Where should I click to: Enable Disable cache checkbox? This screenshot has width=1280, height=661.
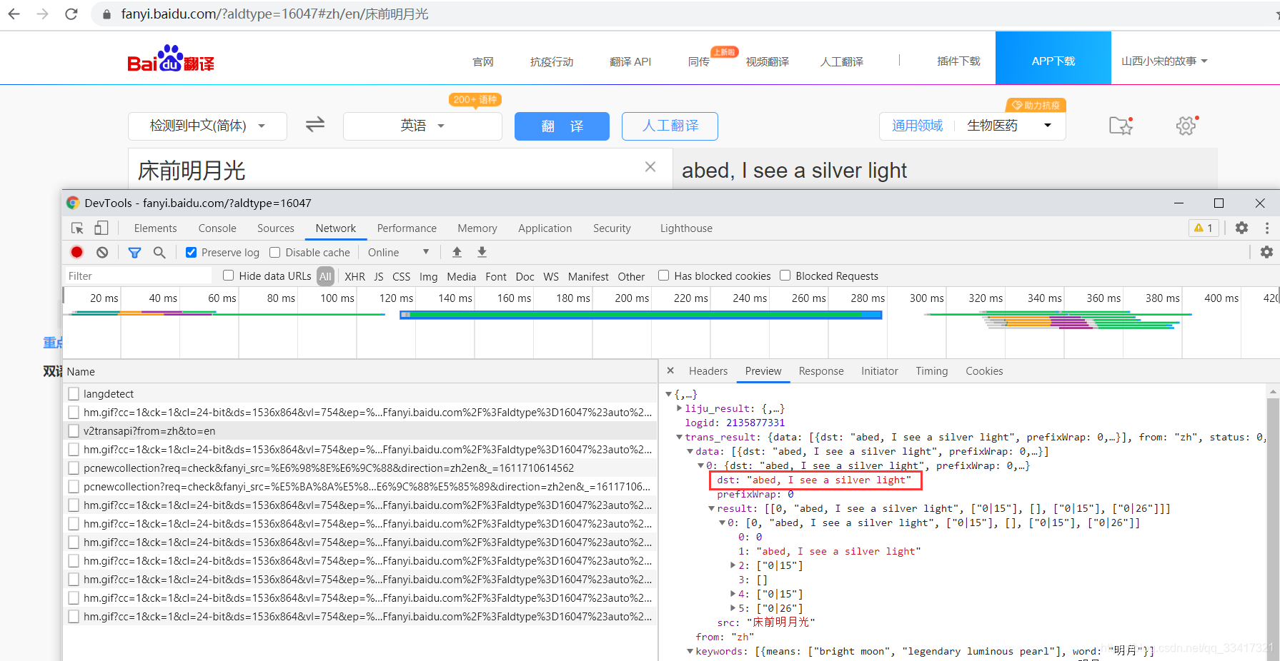[274, 252]
